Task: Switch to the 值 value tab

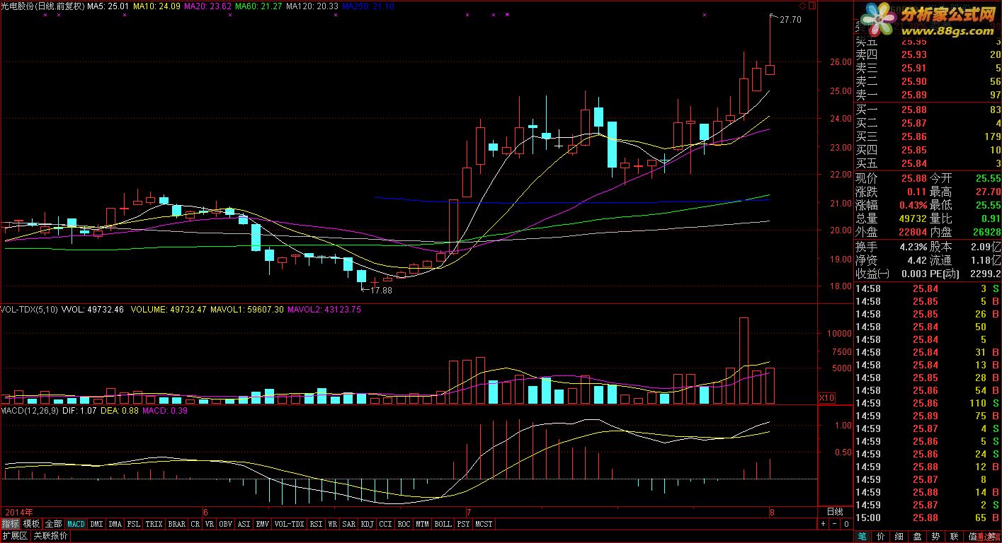Action: point(972,536)
